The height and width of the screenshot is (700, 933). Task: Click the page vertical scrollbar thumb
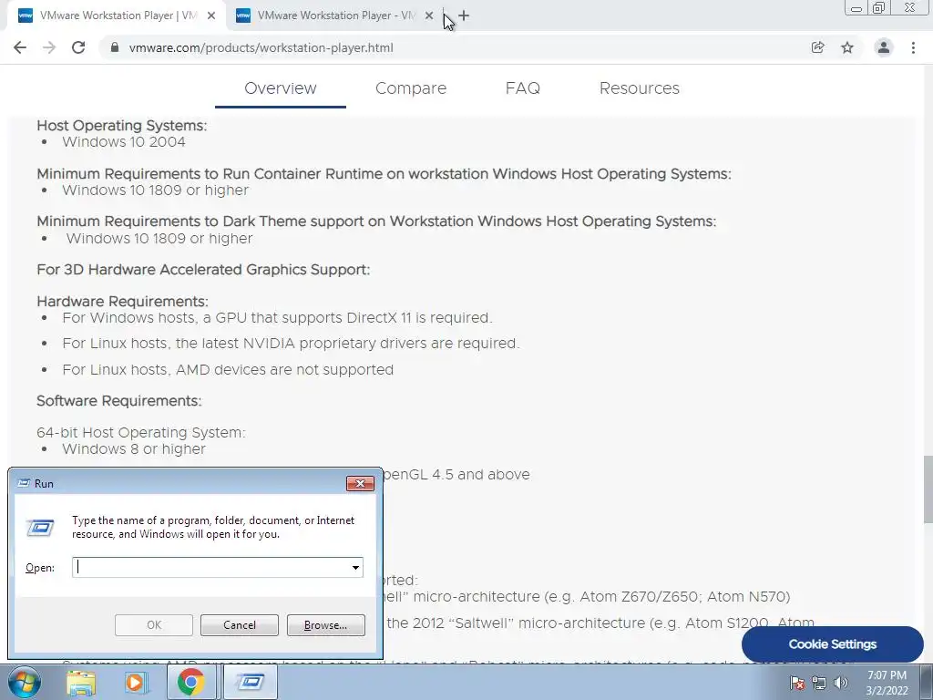(928, 489)
